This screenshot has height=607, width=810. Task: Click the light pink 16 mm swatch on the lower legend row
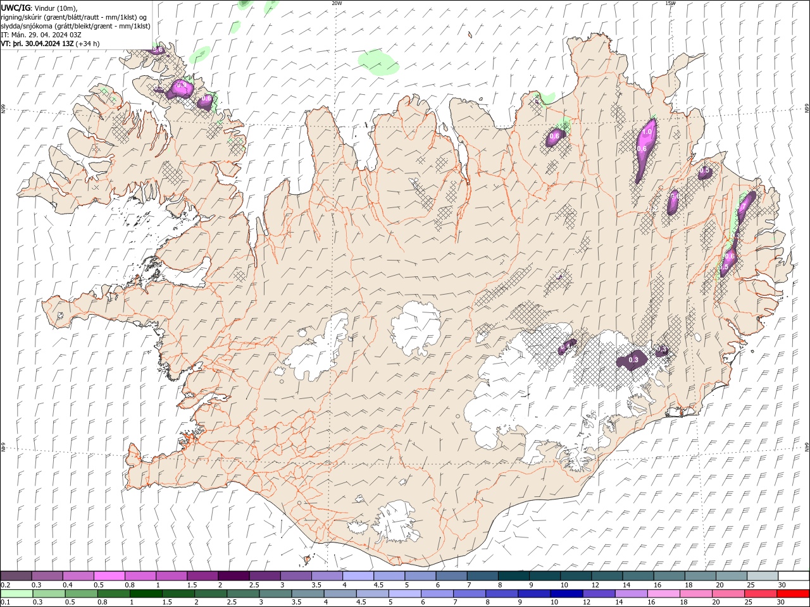[x=663, y=594]
